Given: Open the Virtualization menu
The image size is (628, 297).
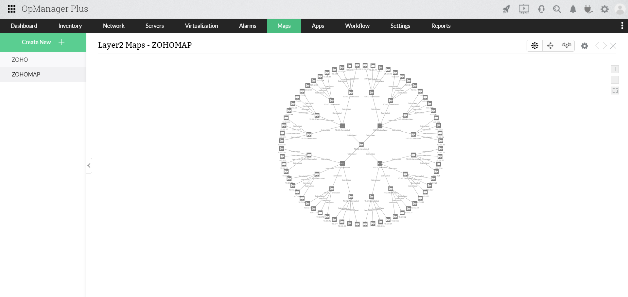Looking at the screenshot, I should pyautogui.click(x=201, y=25).
